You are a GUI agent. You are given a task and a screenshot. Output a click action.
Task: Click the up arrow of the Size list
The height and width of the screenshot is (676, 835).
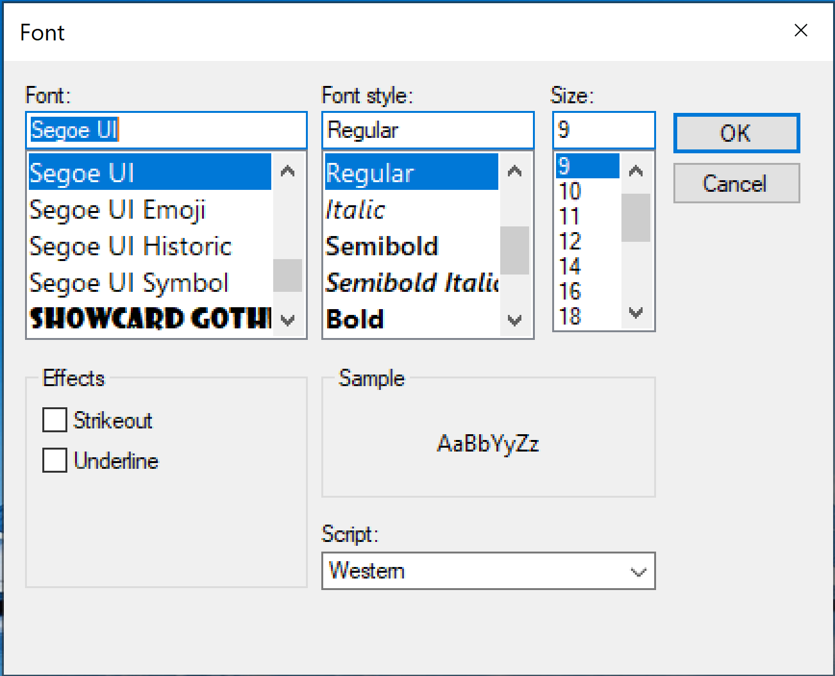[x=636, y=169]
